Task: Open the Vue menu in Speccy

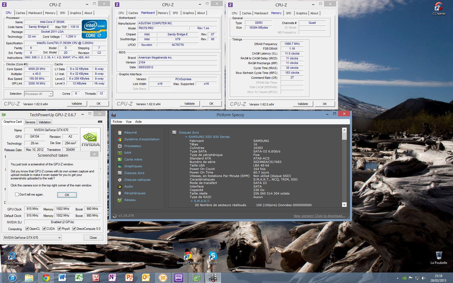Action: coord(129,122)
